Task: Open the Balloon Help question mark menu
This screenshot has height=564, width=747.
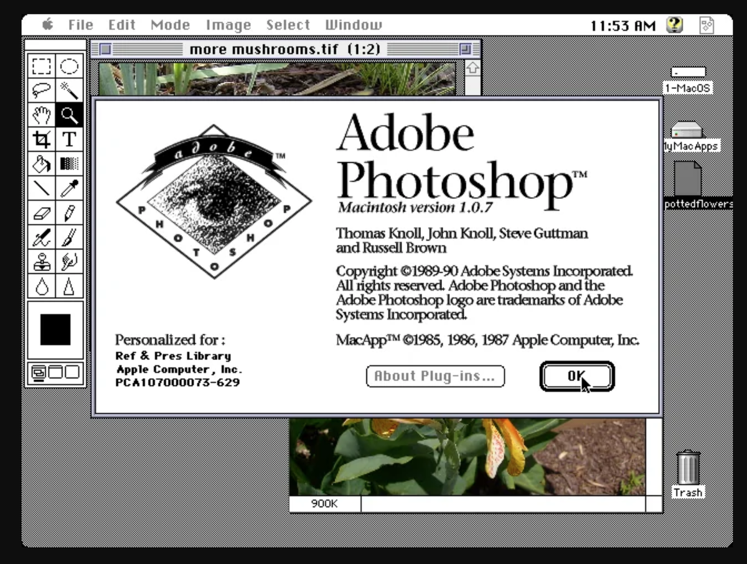Action: [x=675, y=25]
